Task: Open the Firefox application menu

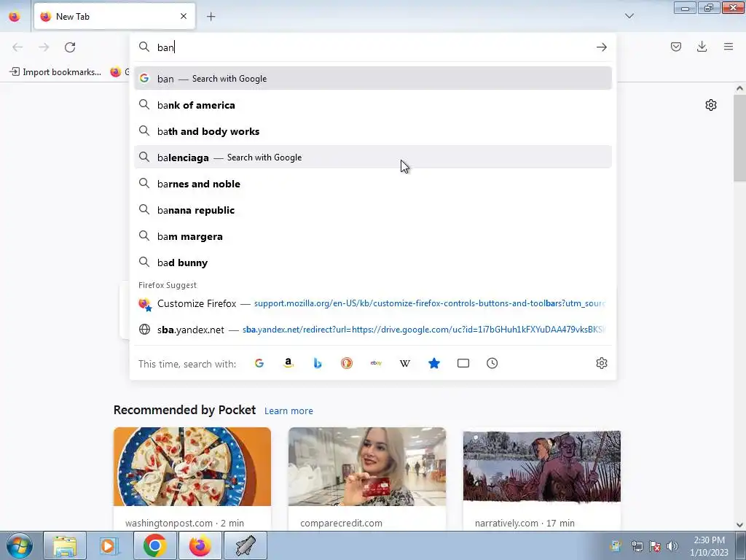Action: tap(729, 47)
